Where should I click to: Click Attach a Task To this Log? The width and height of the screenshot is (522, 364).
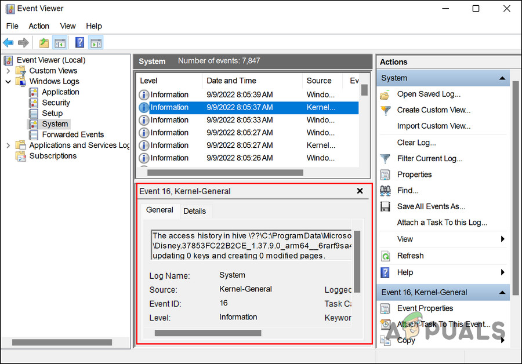click(x=442, y=223)
